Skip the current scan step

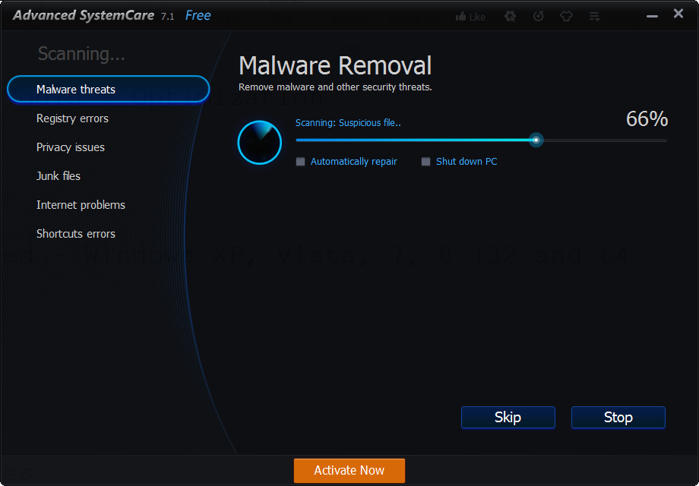click(x=508, y=418)
